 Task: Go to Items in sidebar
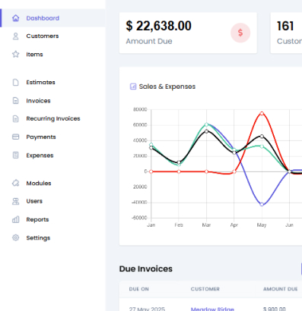(x=52, y=54)
